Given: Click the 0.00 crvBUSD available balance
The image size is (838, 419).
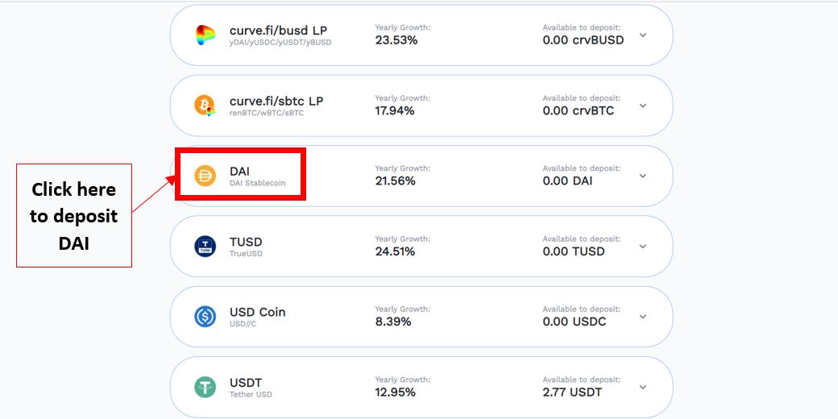Looking at the screenshot, I should pyautogui.click(x=583, y=40).
